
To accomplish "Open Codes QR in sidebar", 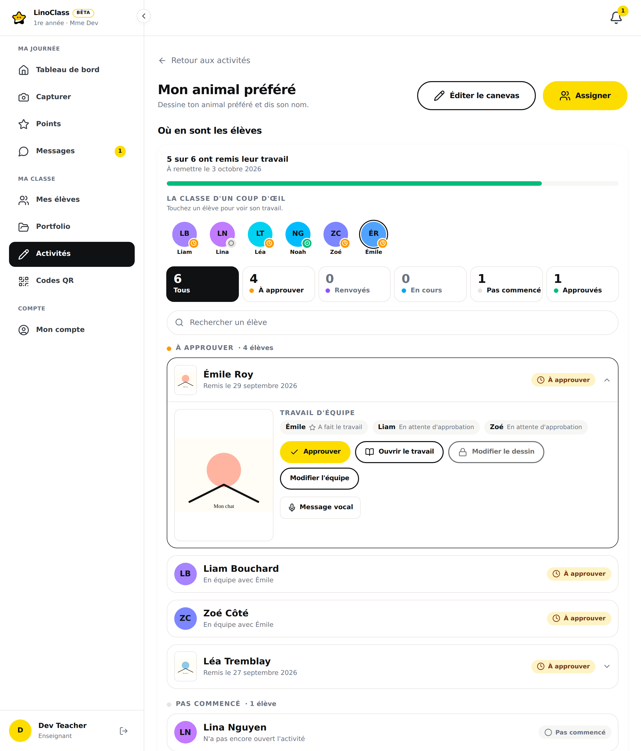I will coord(72,281).
